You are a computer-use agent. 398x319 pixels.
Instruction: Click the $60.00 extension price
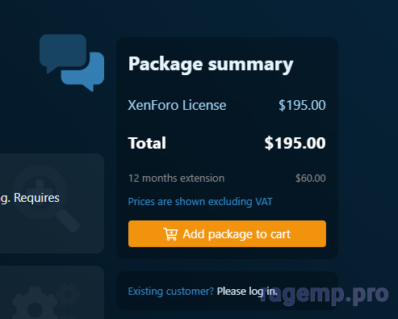tap(311, 178)
